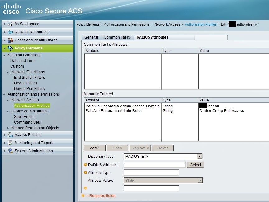Click the Delete button

163,148
